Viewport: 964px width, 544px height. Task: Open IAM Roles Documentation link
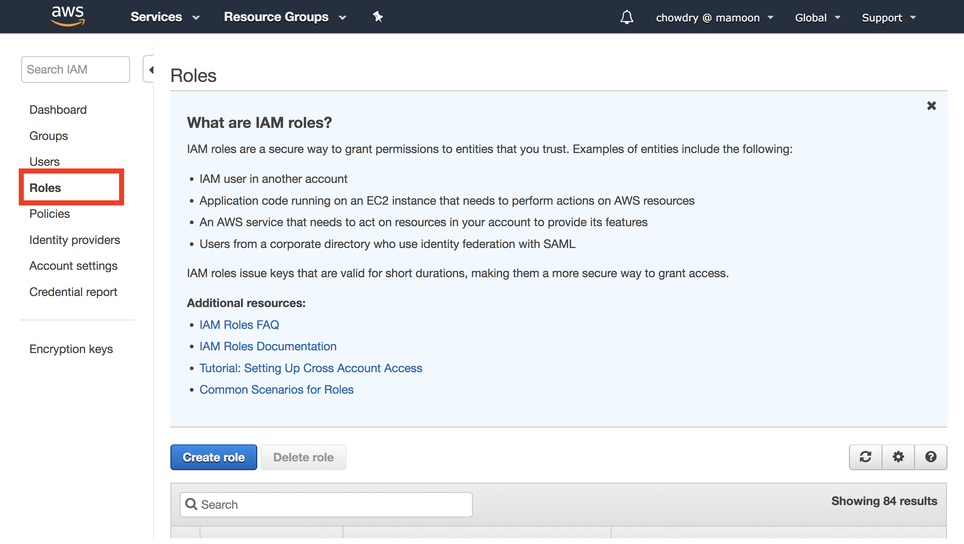click(x=268, y=346)
